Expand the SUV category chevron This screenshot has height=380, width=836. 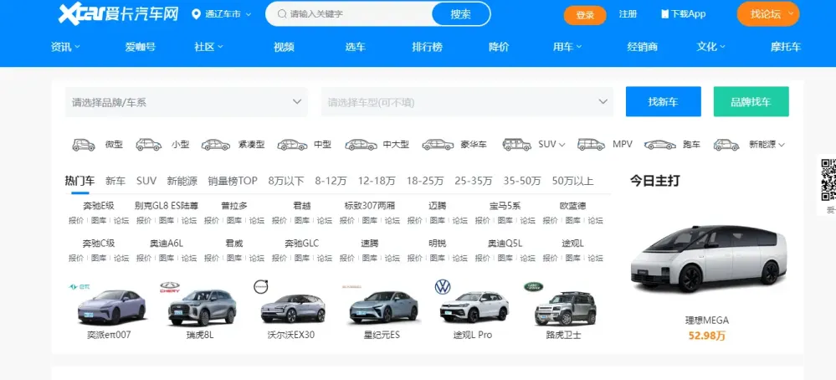(562, 145)
